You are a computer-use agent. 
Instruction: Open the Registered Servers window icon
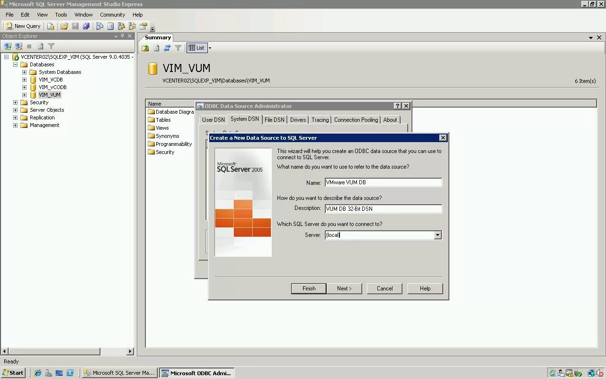click(100, 26)
